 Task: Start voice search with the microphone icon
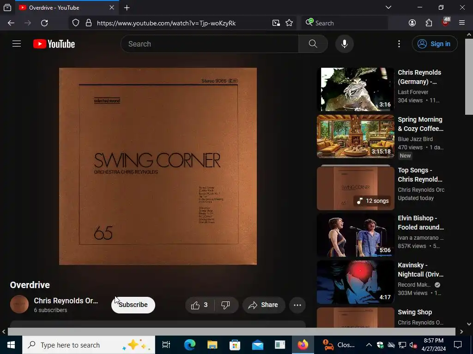pos(344,44)
